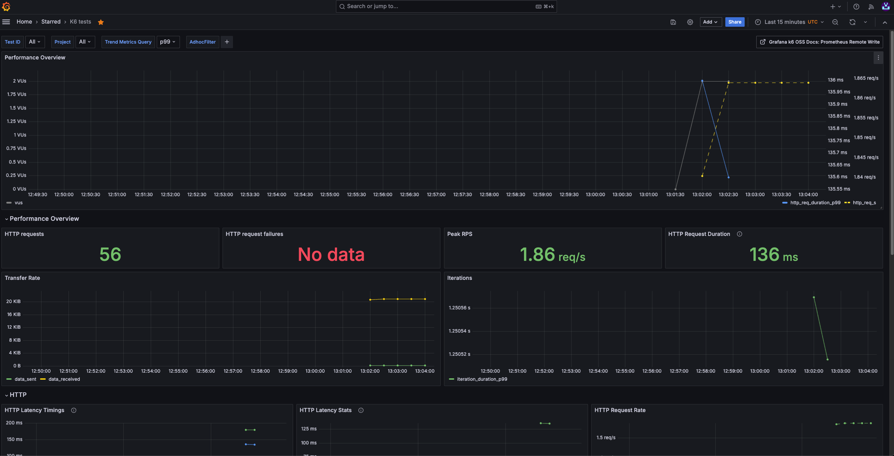
Task: Open the Test ID All dropdown
Action: (35, 42)
